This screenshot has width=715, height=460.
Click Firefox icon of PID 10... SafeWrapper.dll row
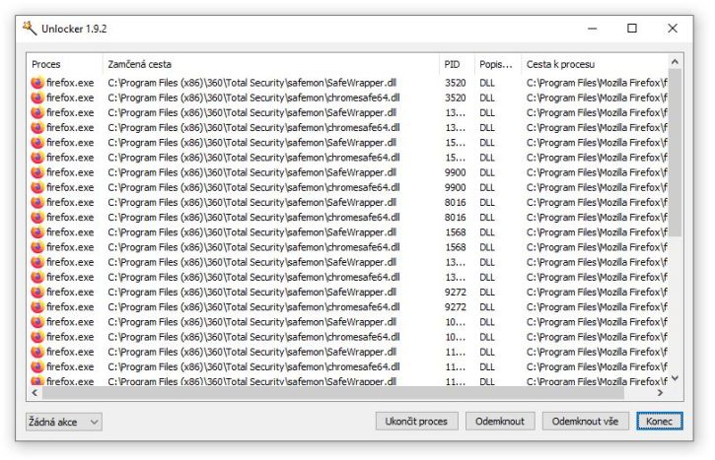click(37, 322)
